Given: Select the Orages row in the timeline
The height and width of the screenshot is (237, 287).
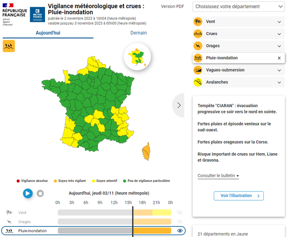Looking at the screenshot, I should click(93, 222).
